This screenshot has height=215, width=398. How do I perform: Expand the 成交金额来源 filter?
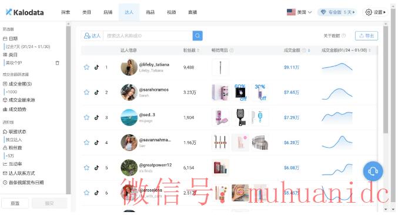19,100
